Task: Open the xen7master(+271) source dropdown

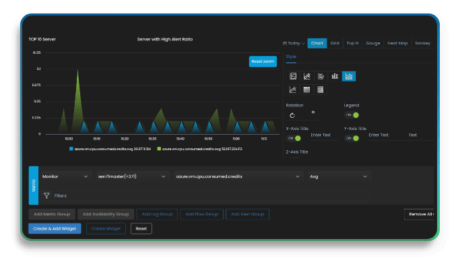Action: 132,176
